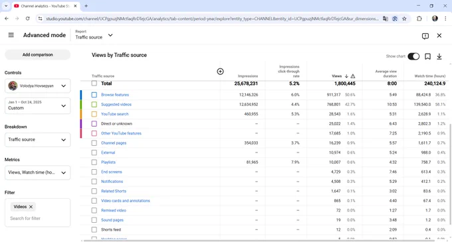Click the Add comparison button
The width and height of the screenshot is (452, 242).
click(37, 54)
